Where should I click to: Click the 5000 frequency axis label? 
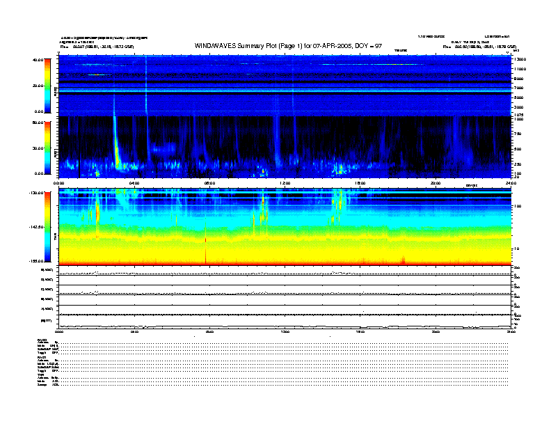pos(519,97)
